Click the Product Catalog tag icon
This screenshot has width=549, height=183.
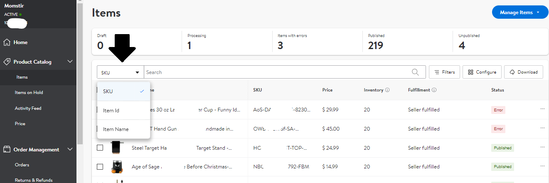pos(7,62)
